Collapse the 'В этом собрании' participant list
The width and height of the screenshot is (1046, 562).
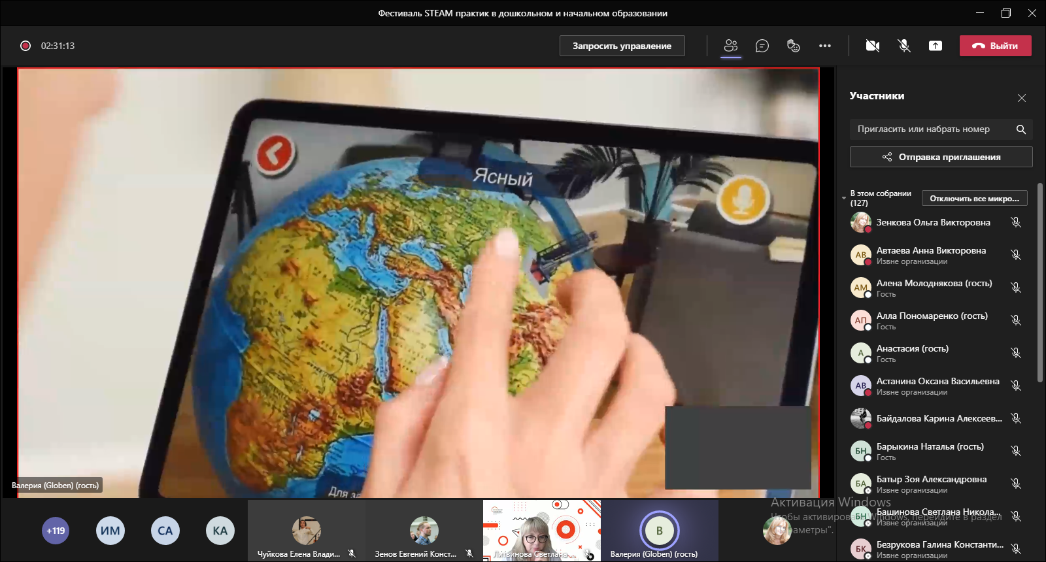[844, 198]
